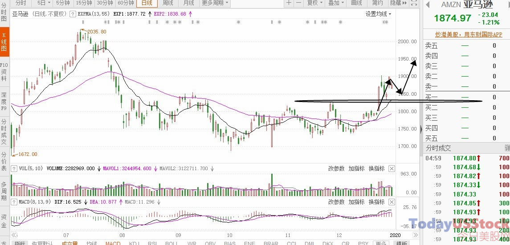Screen dimensions: 510x245
Task: Jump to chart start with double-left arrow
Action: click(14, 235)
